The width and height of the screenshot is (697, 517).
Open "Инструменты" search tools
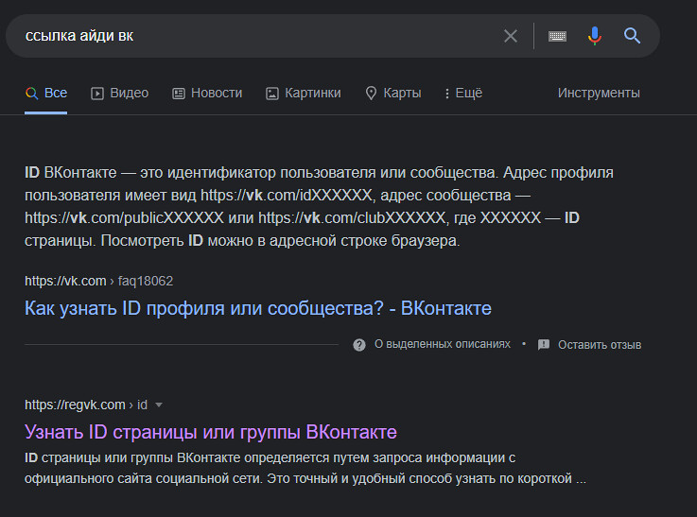pos(599,93)
